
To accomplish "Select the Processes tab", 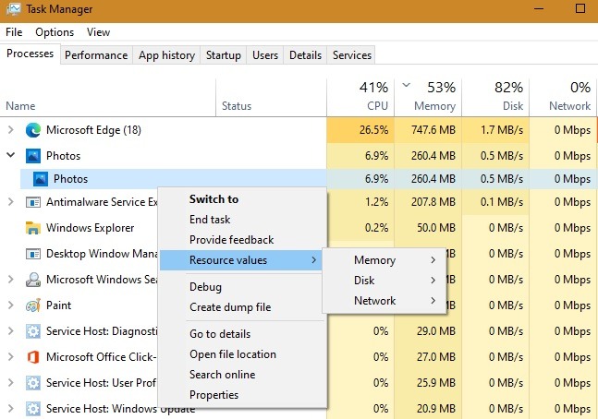I will click(x=31, y=54).
